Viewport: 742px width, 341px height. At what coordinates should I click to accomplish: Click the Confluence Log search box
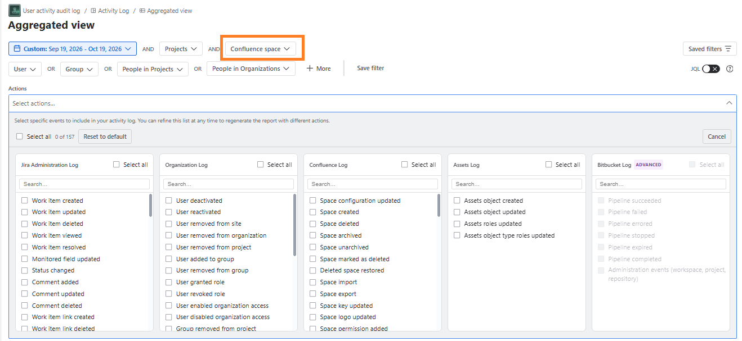tap(373, 184)
